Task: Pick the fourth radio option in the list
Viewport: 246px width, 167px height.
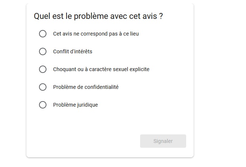Action: 43,87
